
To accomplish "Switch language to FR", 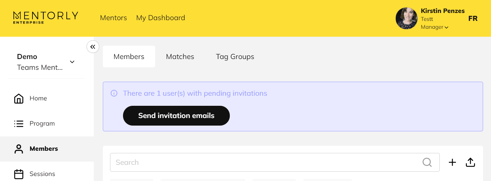I will [x=473, y=18].
